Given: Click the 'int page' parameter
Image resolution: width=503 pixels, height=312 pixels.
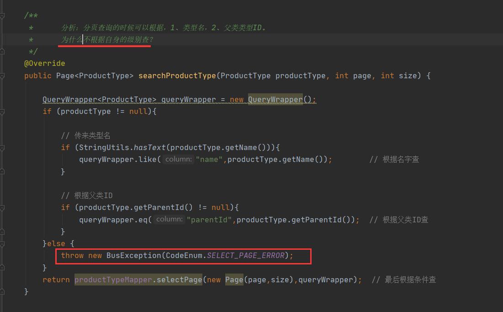Looking at the screenshot, I should 353,76.
